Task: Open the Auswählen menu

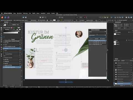Action: click(43, 13)
